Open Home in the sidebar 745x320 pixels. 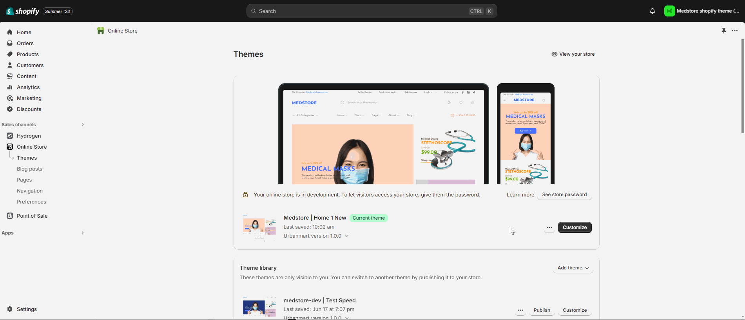coord(24,32)
